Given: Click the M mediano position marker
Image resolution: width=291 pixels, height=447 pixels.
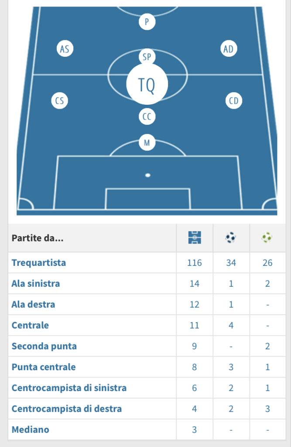Looking at the screenshot, I should 147,142.
